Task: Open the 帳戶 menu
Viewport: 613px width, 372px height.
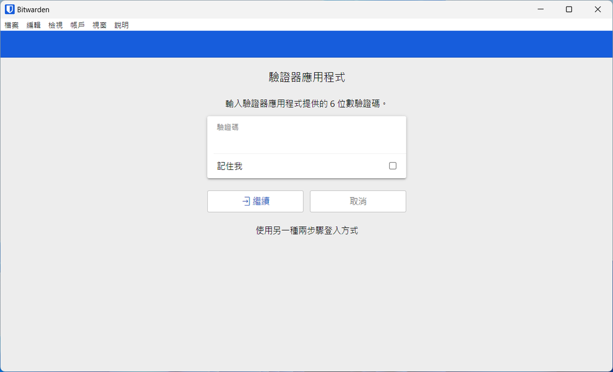Action: (x=77, y=25)
